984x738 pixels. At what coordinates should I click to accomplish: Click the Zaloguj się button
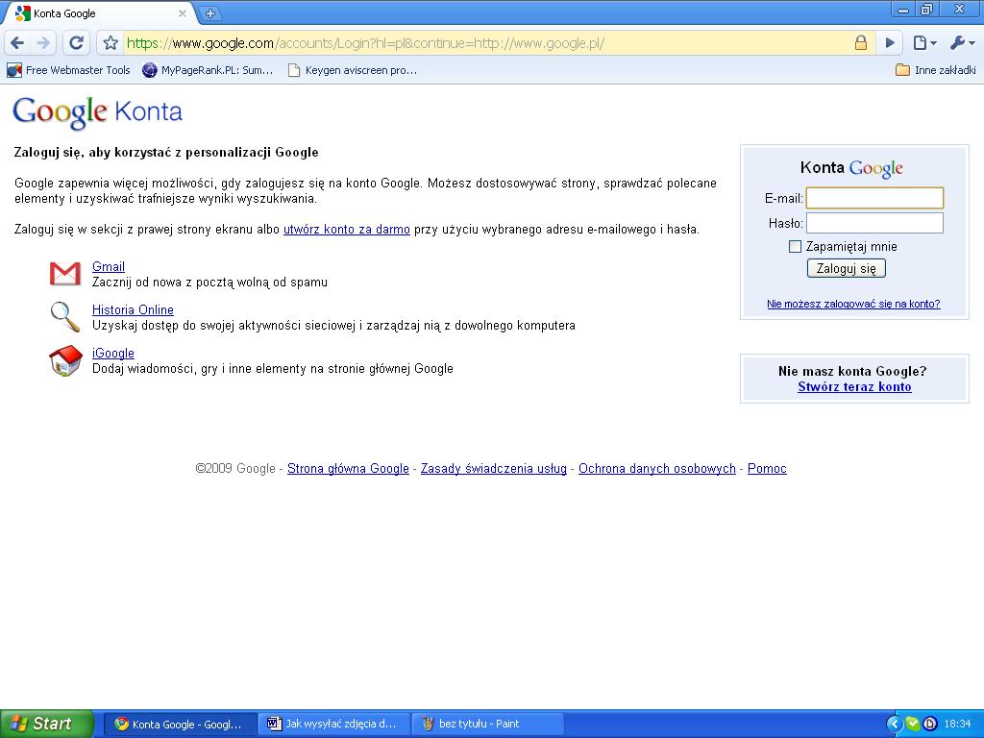846,269
